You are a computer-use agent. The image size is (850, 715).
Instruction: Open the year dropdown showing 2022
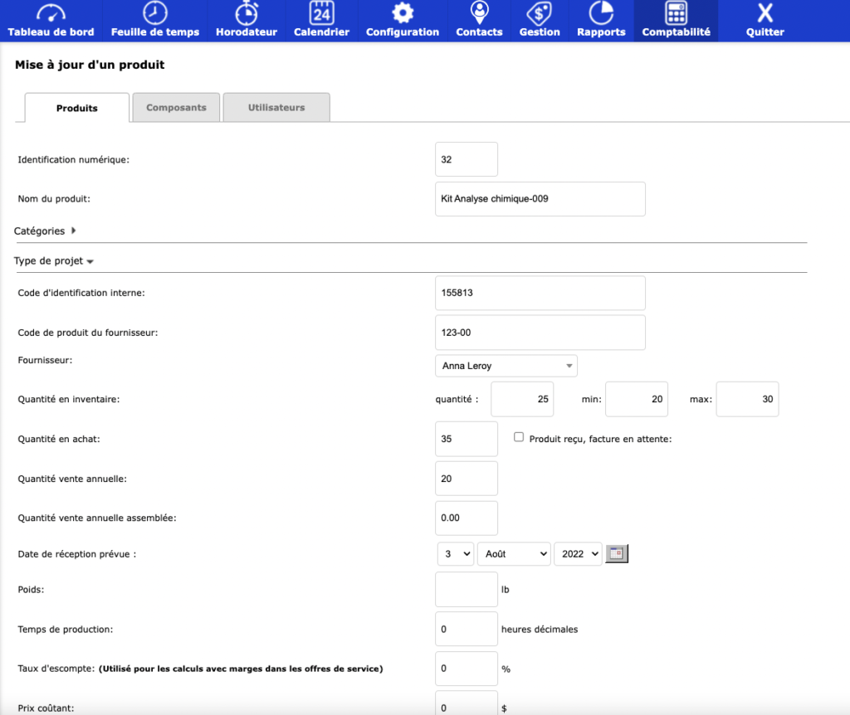pos(578,554)
